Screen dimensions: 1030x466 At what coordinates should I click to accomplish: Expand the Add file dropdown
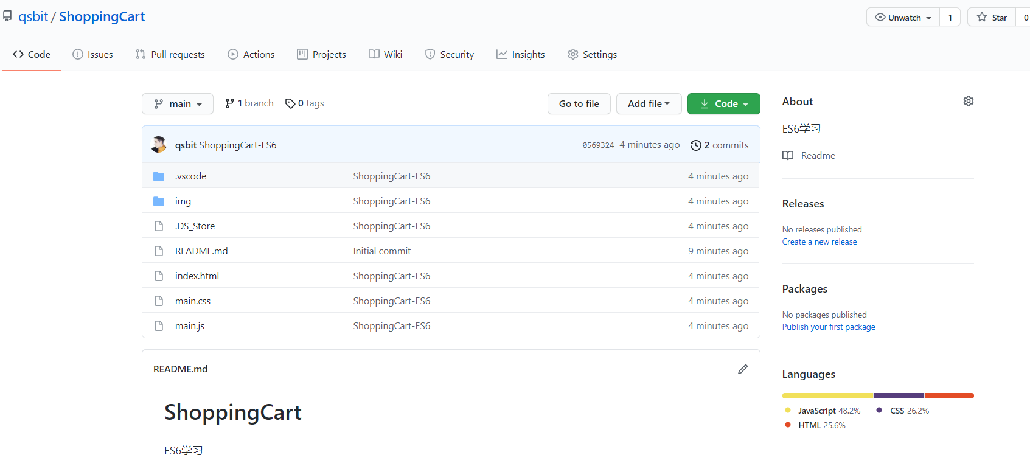click(649, 104)
